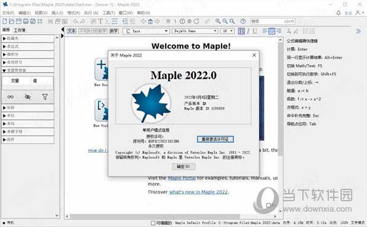Click the Redo arrow icon
The width and height of the screenshot is (367, 227).
pyautogui.click(x=83, y=22)
